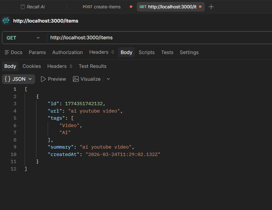Open the GET method dropdown
Image resolution: width=272 pixels, height=210 pixels.
[23, 38]
